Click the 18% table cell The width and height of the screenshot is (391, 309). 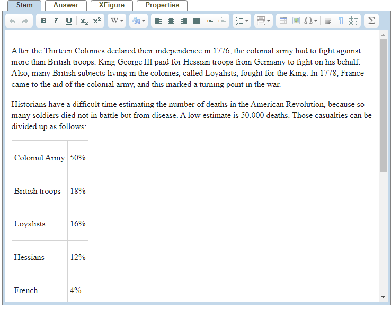point(78,190)
